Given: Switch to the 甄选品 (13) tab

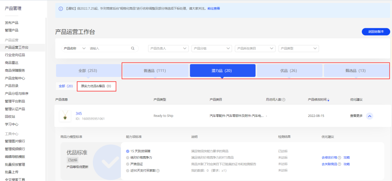Looking at the screenshot, I should (356, 70).
